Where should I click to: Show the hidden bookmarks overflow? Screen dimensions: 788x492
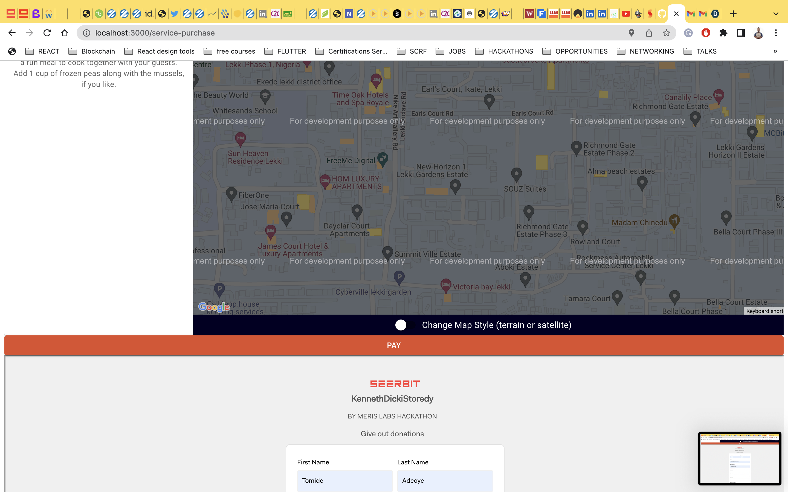coord(775,51)
